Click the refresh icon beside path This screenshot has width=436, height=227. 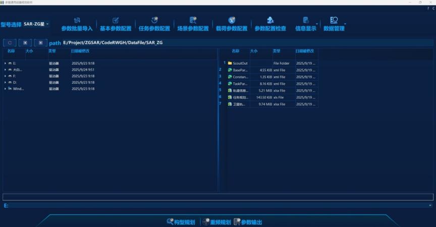coord(10,43)
